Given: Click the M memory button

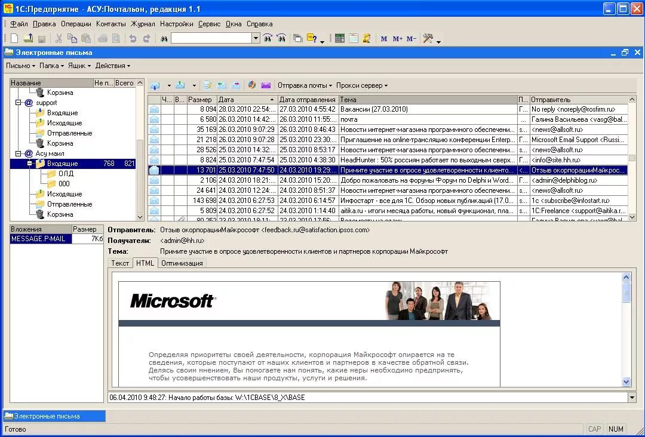Looking at the screenshot, I should (x=384, y=39).
